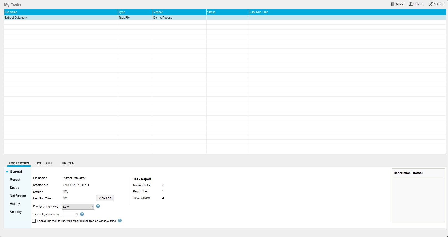Click the My Tasks heading
Image resolution: width=448 pixels, height=237 pixels.
13,5
